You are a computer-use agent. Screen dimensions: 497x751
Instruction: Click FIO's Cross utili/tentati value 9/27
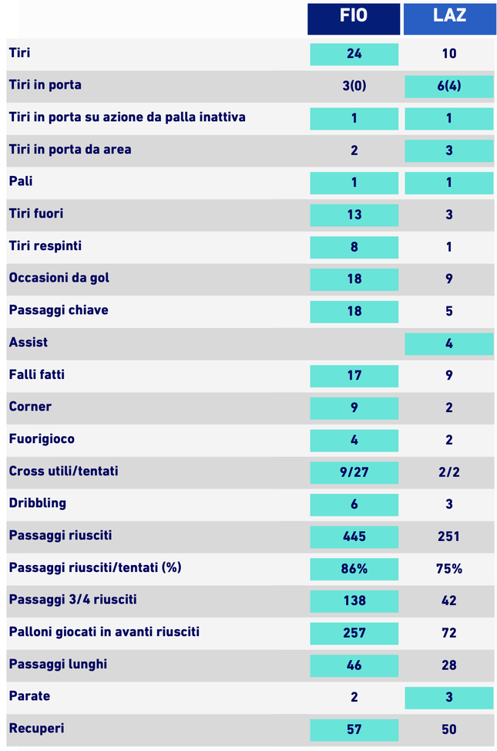[354, 472]
